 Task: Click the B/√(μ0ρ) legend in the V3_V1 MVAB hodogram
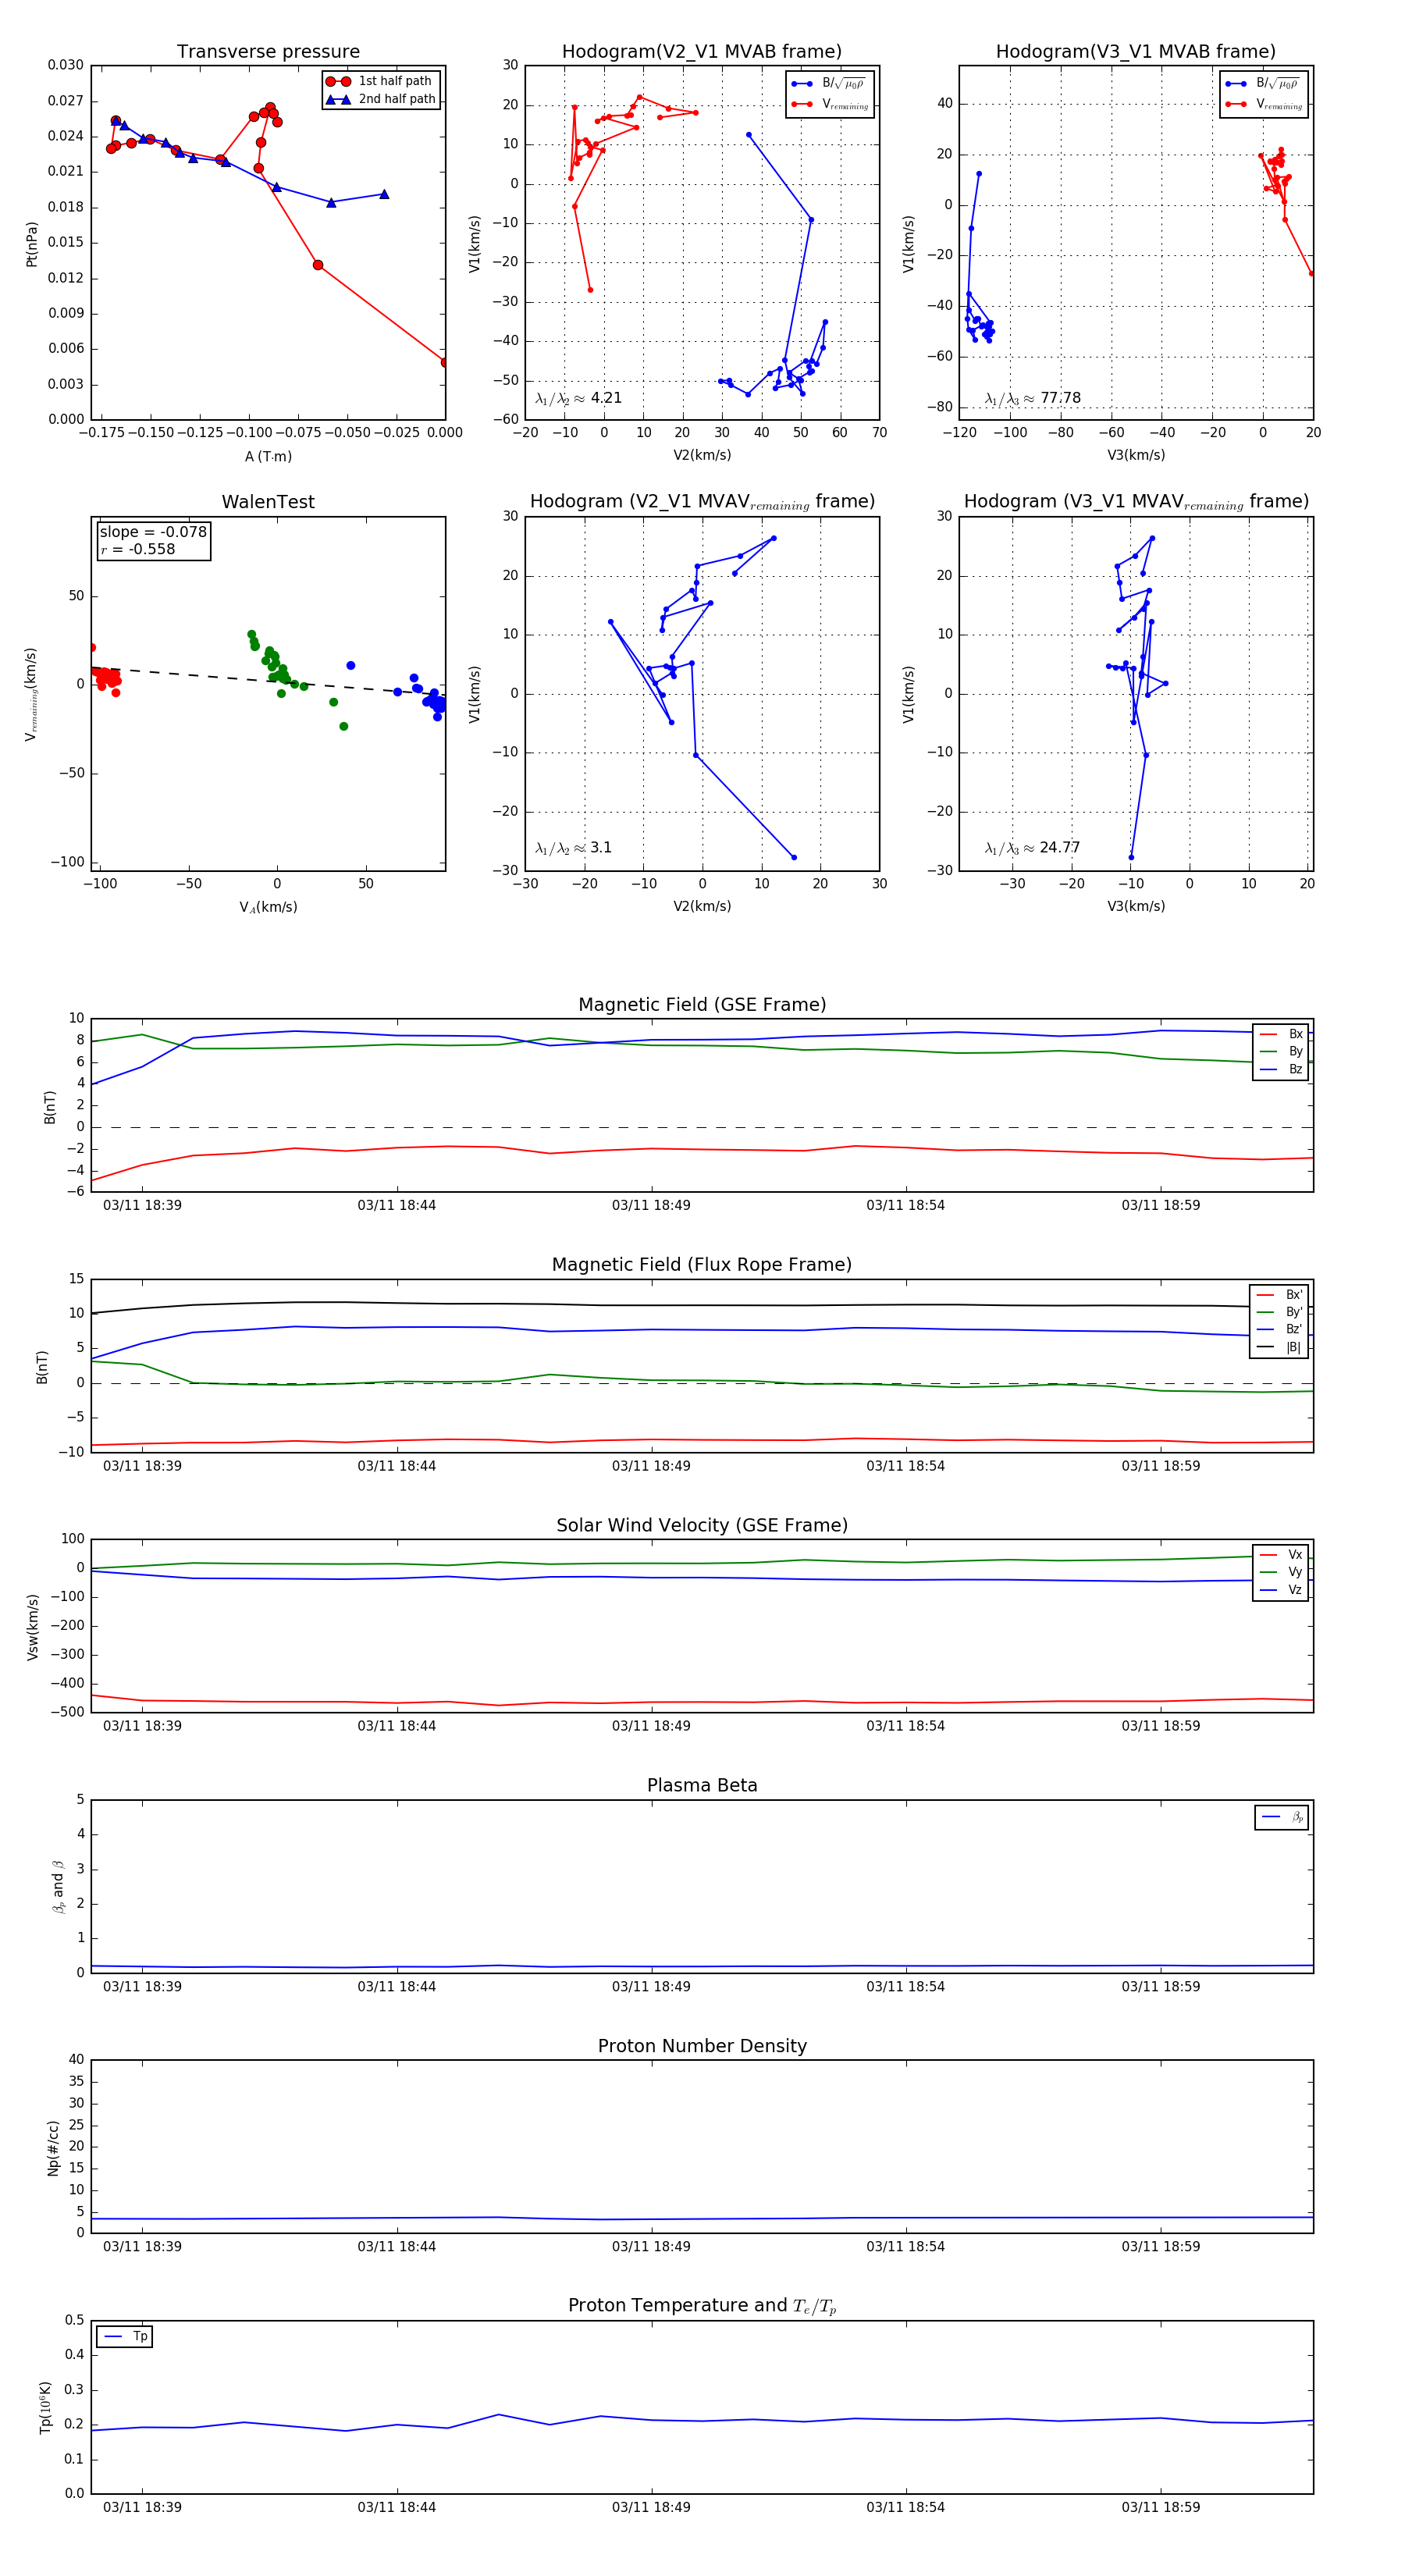1262,83
